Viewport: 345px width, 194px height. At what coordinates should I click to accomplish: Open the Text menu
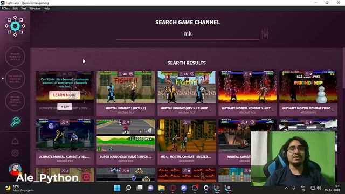[x=24, y=9]
